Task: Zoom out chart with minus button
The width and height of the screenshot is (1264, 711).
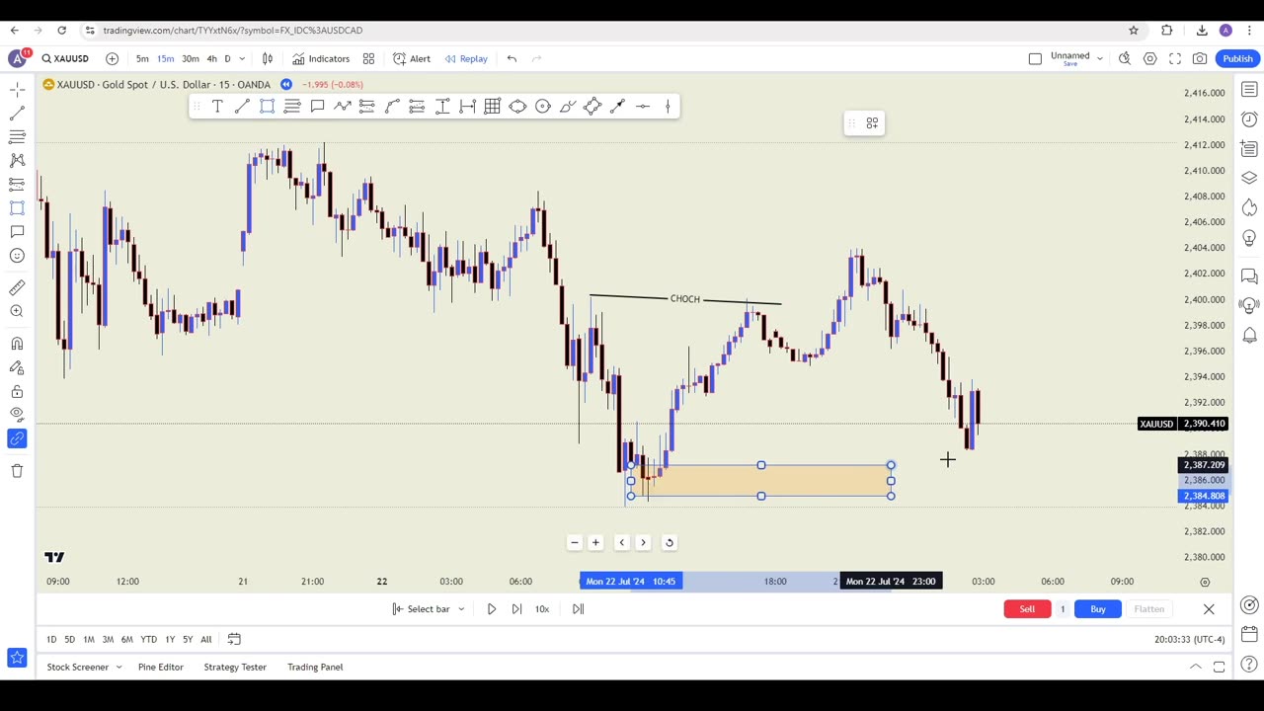Action: 574,542
